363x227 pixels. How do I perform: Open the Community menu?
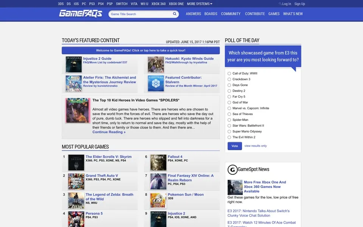point(231,14)
